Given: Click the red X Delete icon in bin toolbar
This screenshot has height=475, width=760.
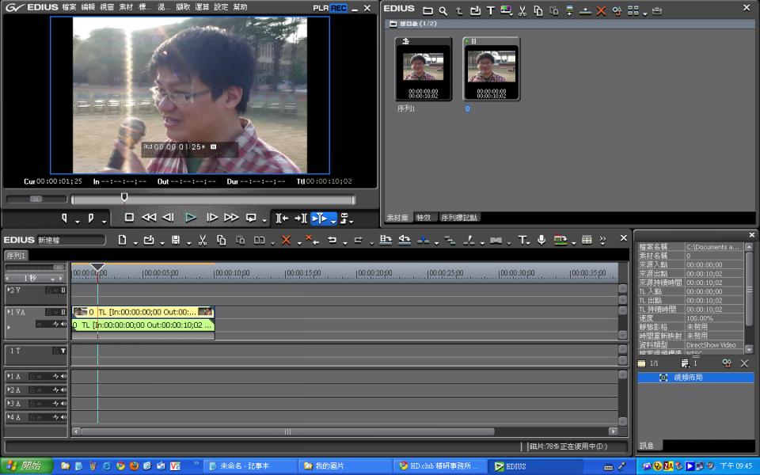Looking at the screenshot, I should (601, 11).
